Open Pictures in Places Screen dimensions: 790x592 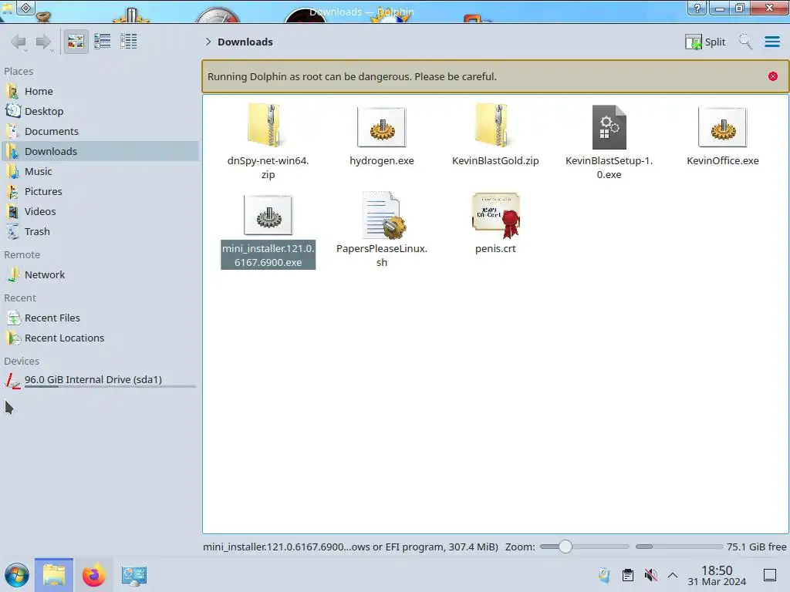pyautogui.click(x=101, y=192)
